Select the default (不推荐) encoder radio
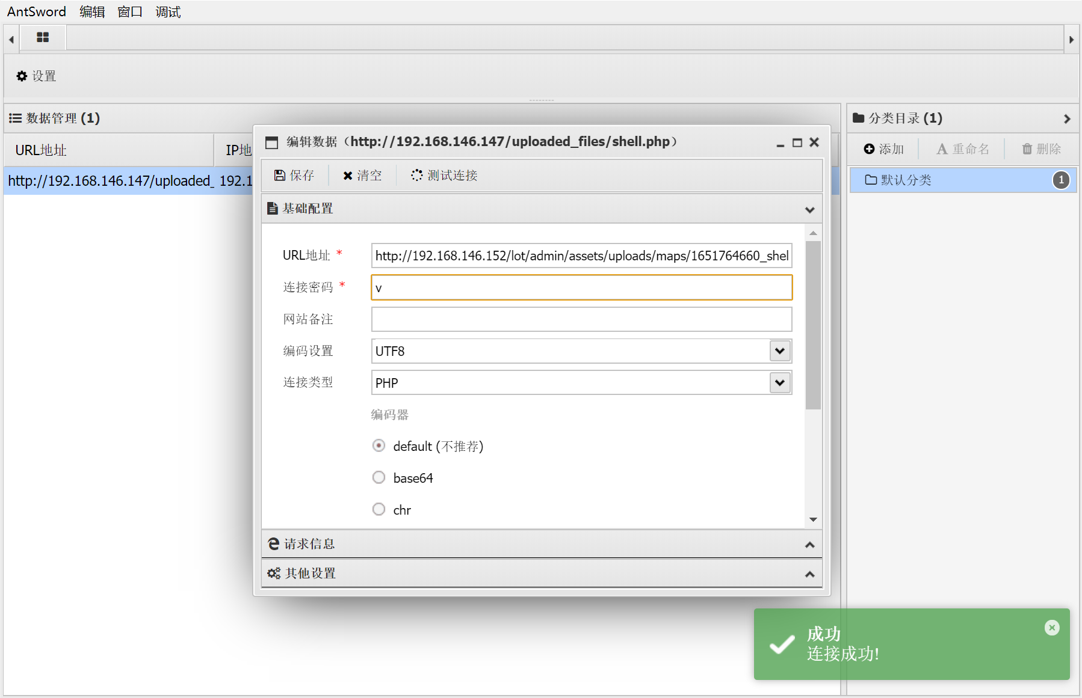1082x698 pixels. (379, 446)
